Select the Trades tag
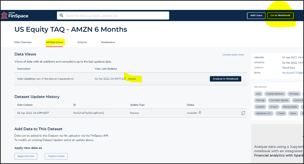Image resolution: width=304 pixels, height=164 pixels. pyautogui.click(x=281, y=113)
